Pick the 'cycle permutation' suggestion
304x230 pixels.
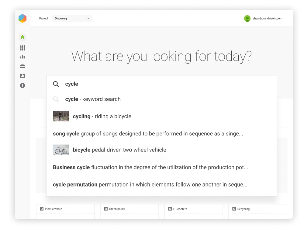(150, 184)
